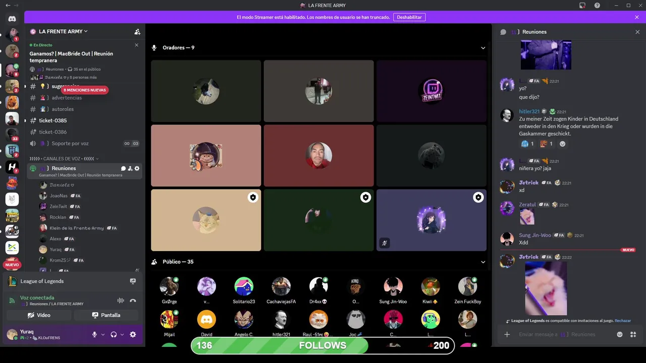Click the NUEVO new-server badge in sidebar
This screenshot has height=363, width=646.
pyautogui.click(x=12, y=265)
